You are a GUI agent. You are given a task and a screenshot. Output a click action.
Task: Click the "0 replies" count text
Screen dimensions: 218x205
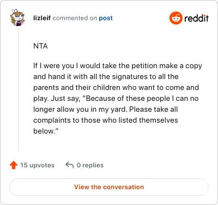(90, 165)
